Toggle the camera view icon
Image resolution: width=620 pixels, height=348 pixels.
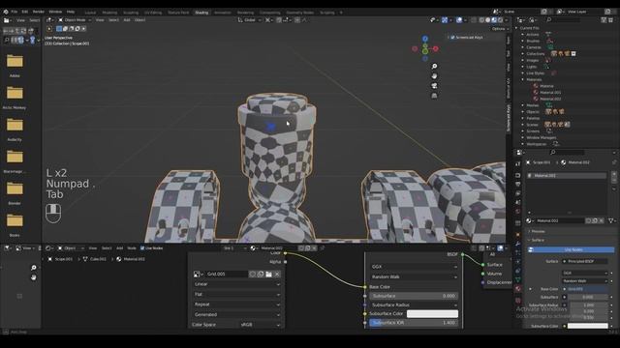point(434,86)
